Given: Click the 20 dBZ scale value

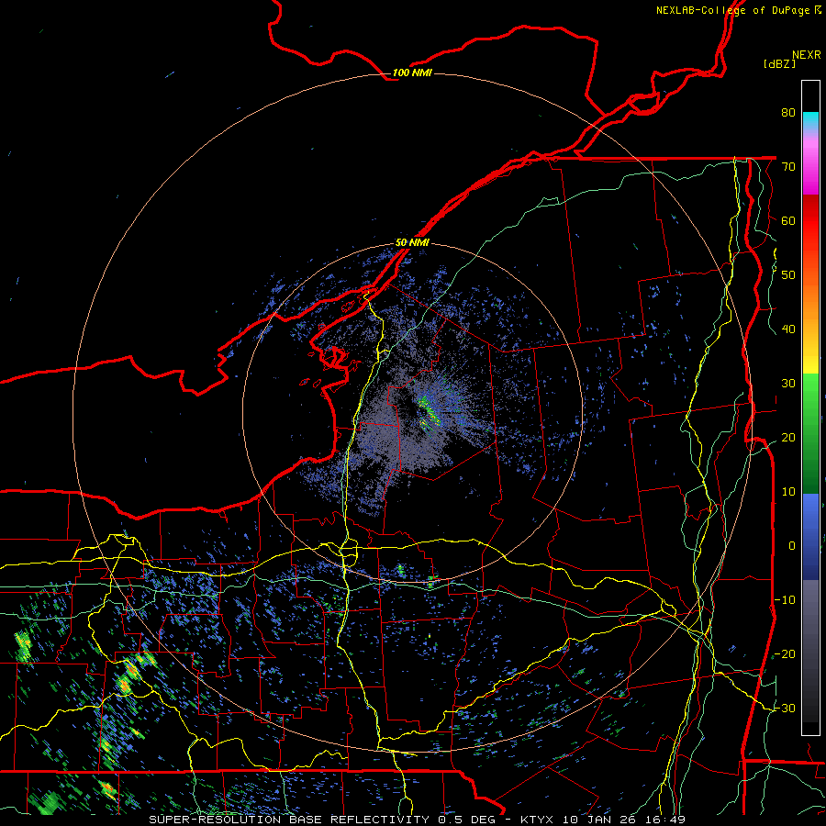Looking at the screenshot, I should [788, 437].
